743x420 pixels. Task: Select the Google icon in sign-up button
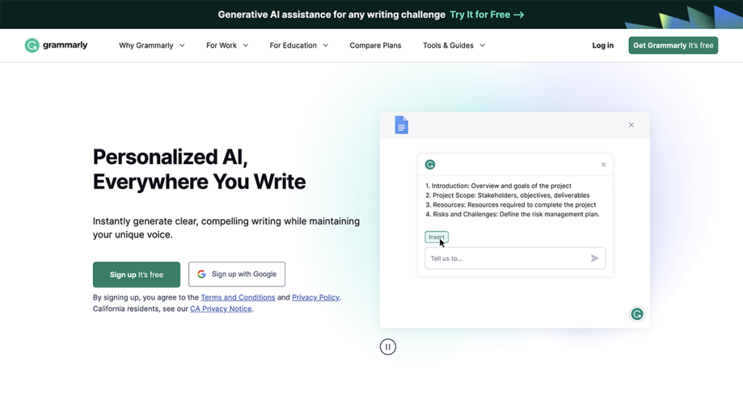coord(201,274)
